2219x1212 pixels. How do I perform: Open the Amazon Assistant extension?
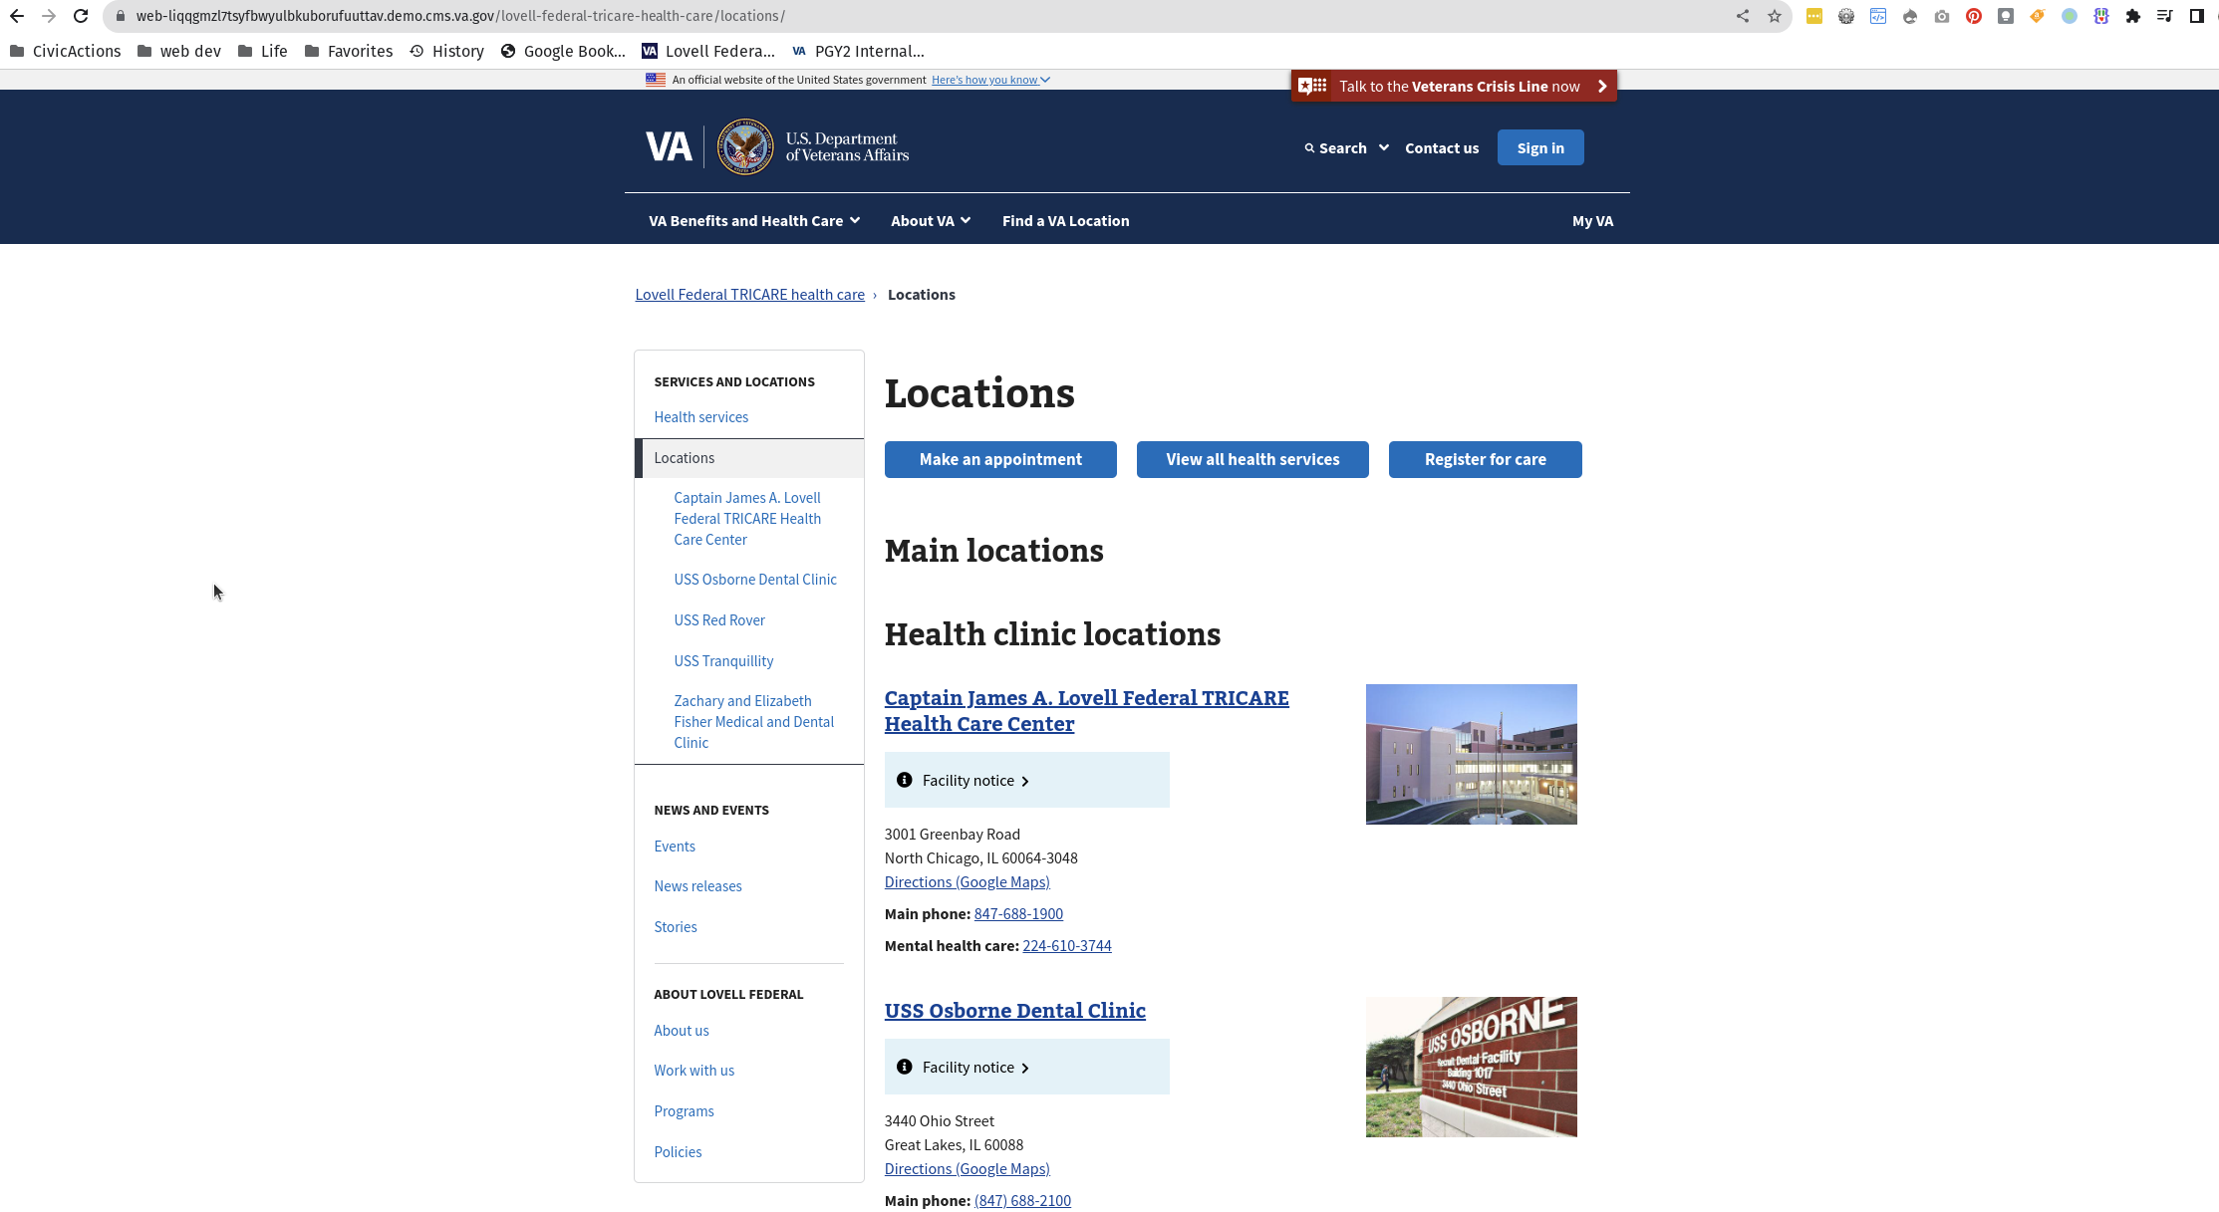(2038, 16)
